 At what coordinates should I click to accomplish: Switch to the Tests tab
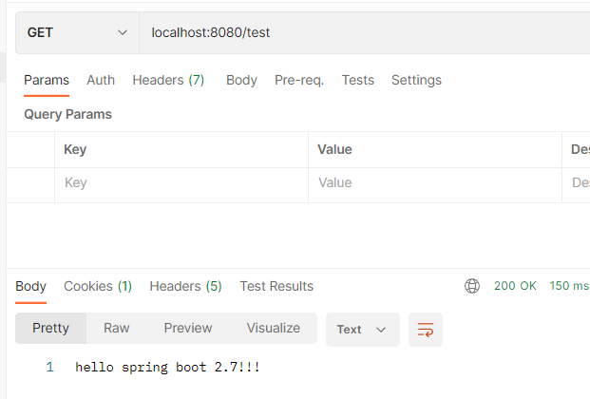357,81
